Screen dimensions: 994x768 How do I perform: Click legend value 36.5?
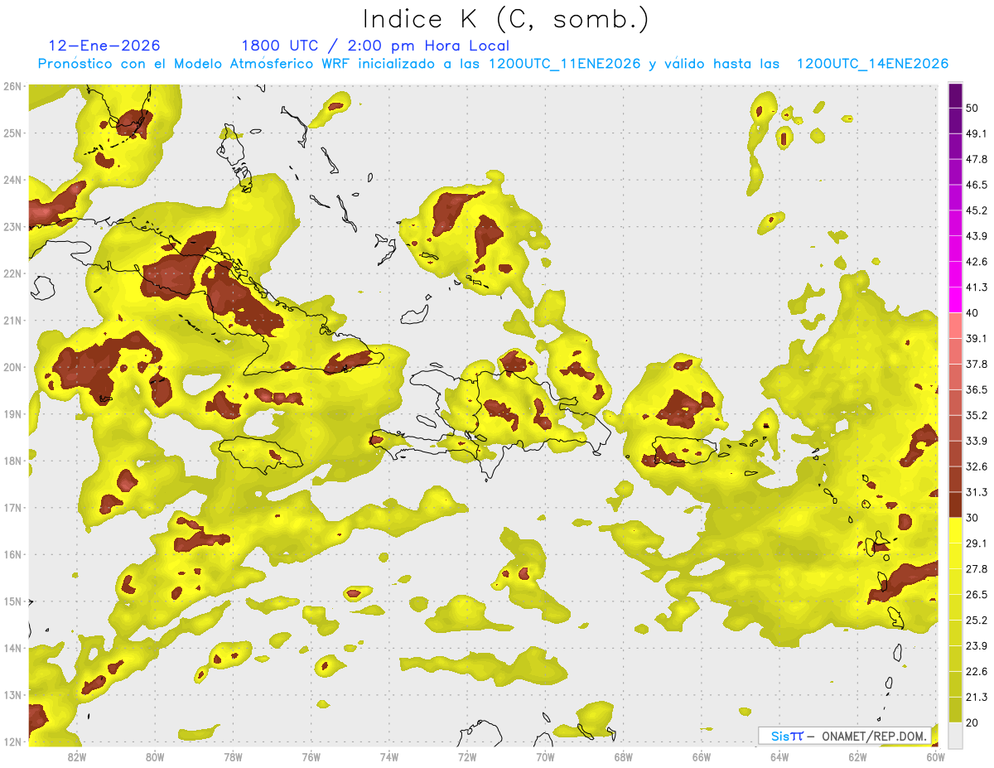977,390
